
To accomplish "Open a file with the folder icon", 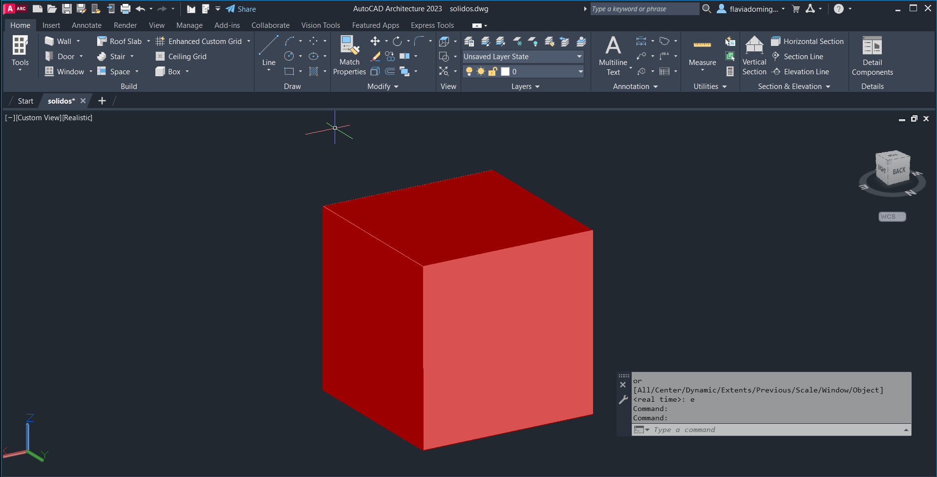I will [x=52, y=9].
